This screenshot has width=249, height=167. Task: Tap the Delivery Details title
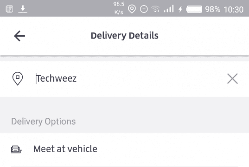coord(124,36)
